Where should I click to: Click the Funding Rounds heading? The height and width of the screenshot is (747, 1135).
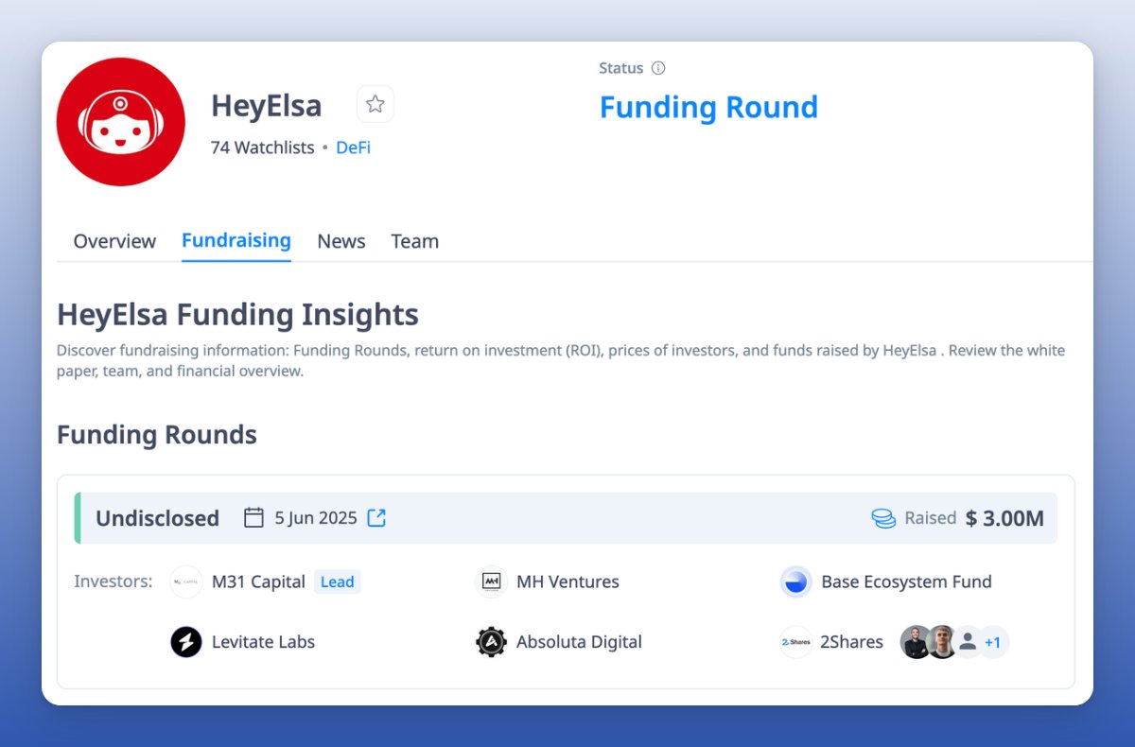tap(157, 435)
